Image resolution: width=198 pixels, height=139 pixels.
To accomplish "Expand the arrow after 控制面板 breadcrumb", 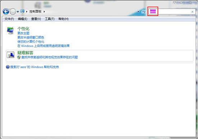I will click(44, 12).
